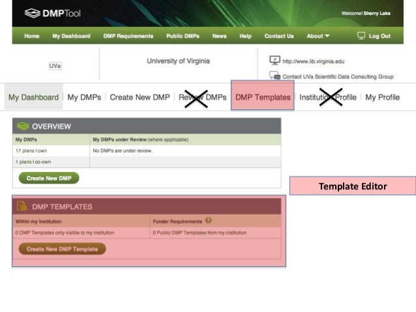Click '1 plans I co-own'
416x312 pixels.
point(33,162)
